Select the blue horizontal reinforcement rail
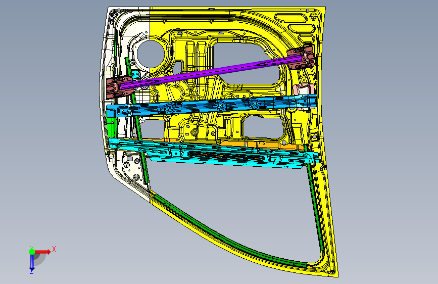The image size is (438, 284). point(212,106)
